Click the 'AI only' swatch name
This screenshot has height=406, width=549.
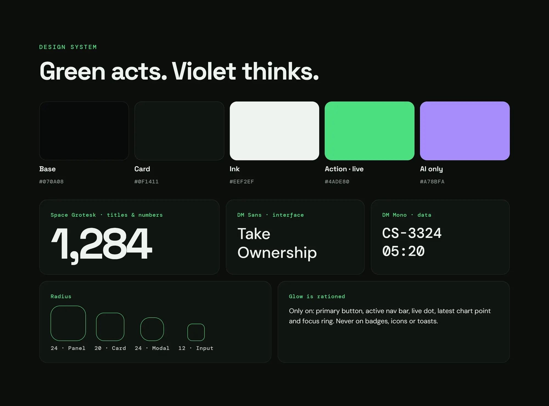432,169
